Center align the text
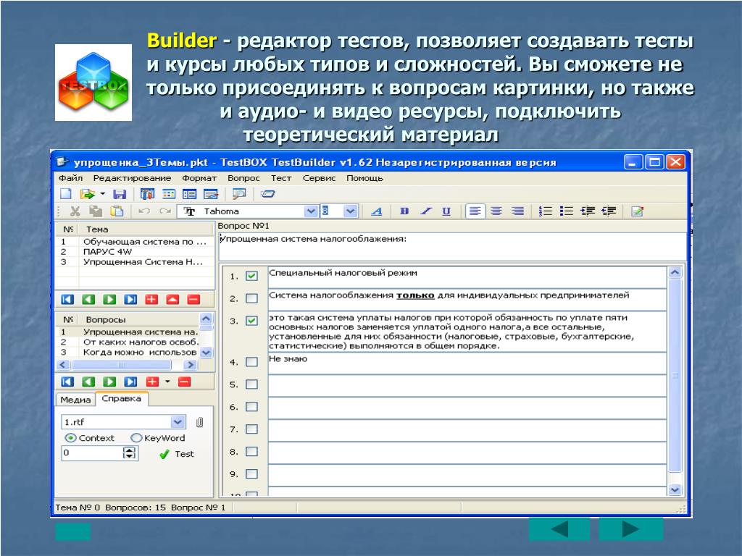 click(x=496, y=211)
